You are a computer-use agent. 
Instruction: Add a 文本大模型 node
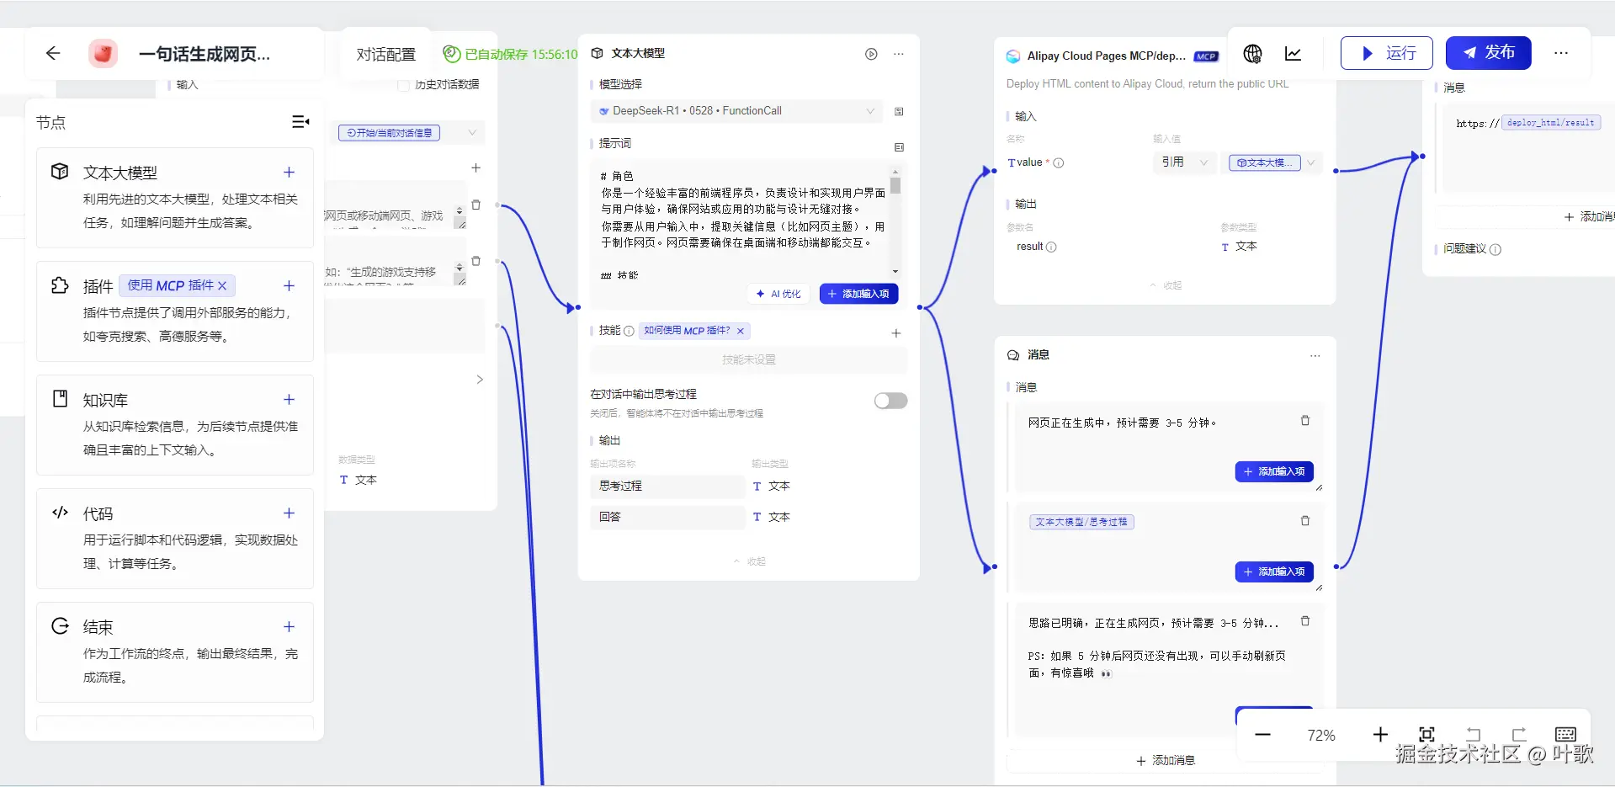(x=289, y=173)
